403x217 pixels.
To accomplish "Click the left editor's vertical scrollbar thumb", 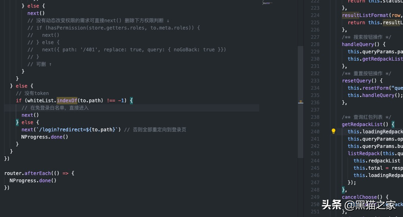I will tap(301, 102).
